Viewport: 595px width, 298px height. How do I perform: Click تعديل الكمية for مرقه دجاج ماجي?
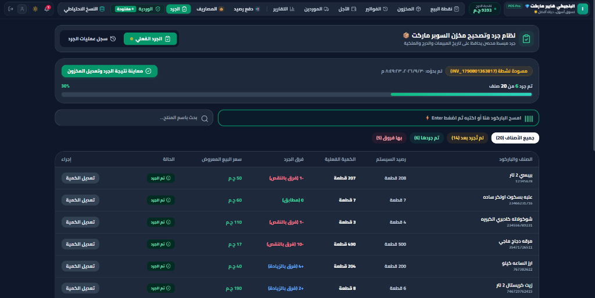point(80,244)
